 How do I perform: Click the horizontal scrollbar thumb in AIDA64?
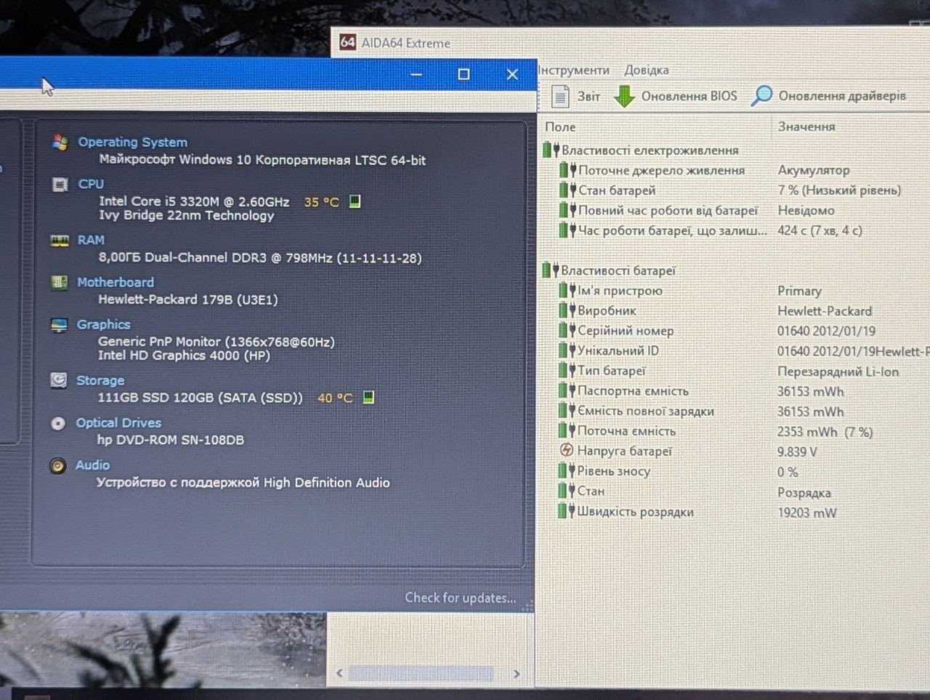[421, 674]
